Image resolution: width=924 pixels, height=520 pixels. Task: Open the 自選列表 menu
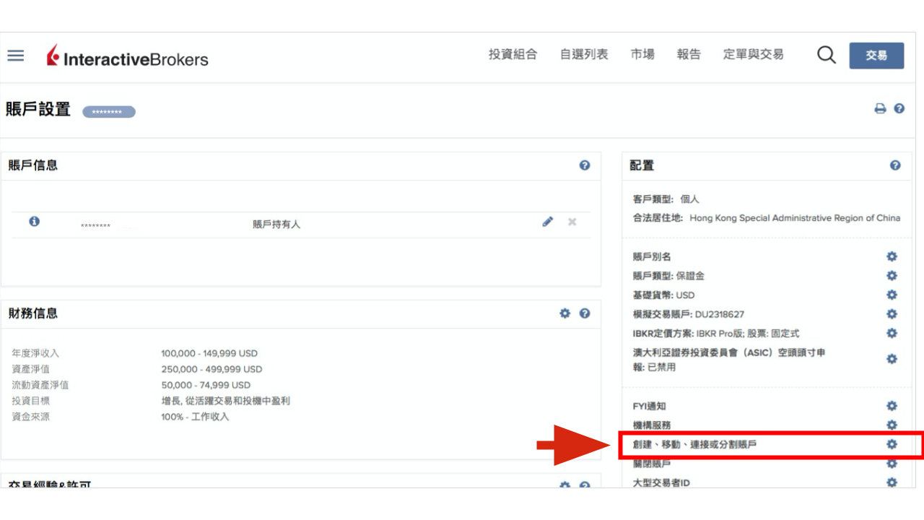[x=584, y=54]
